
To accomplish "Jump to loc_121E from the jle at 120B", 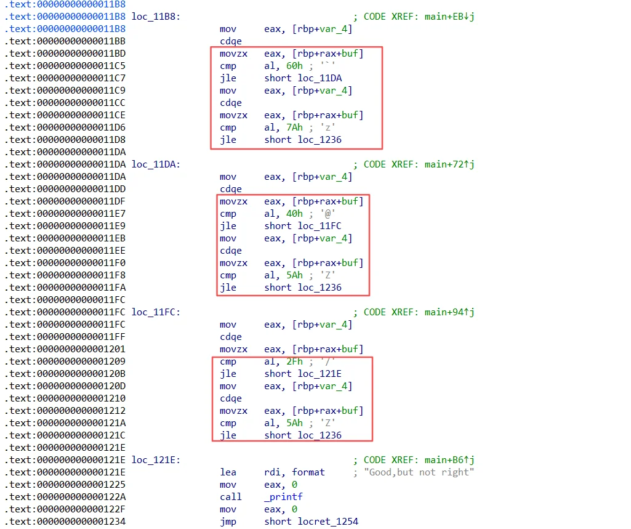I will [319, 374].
